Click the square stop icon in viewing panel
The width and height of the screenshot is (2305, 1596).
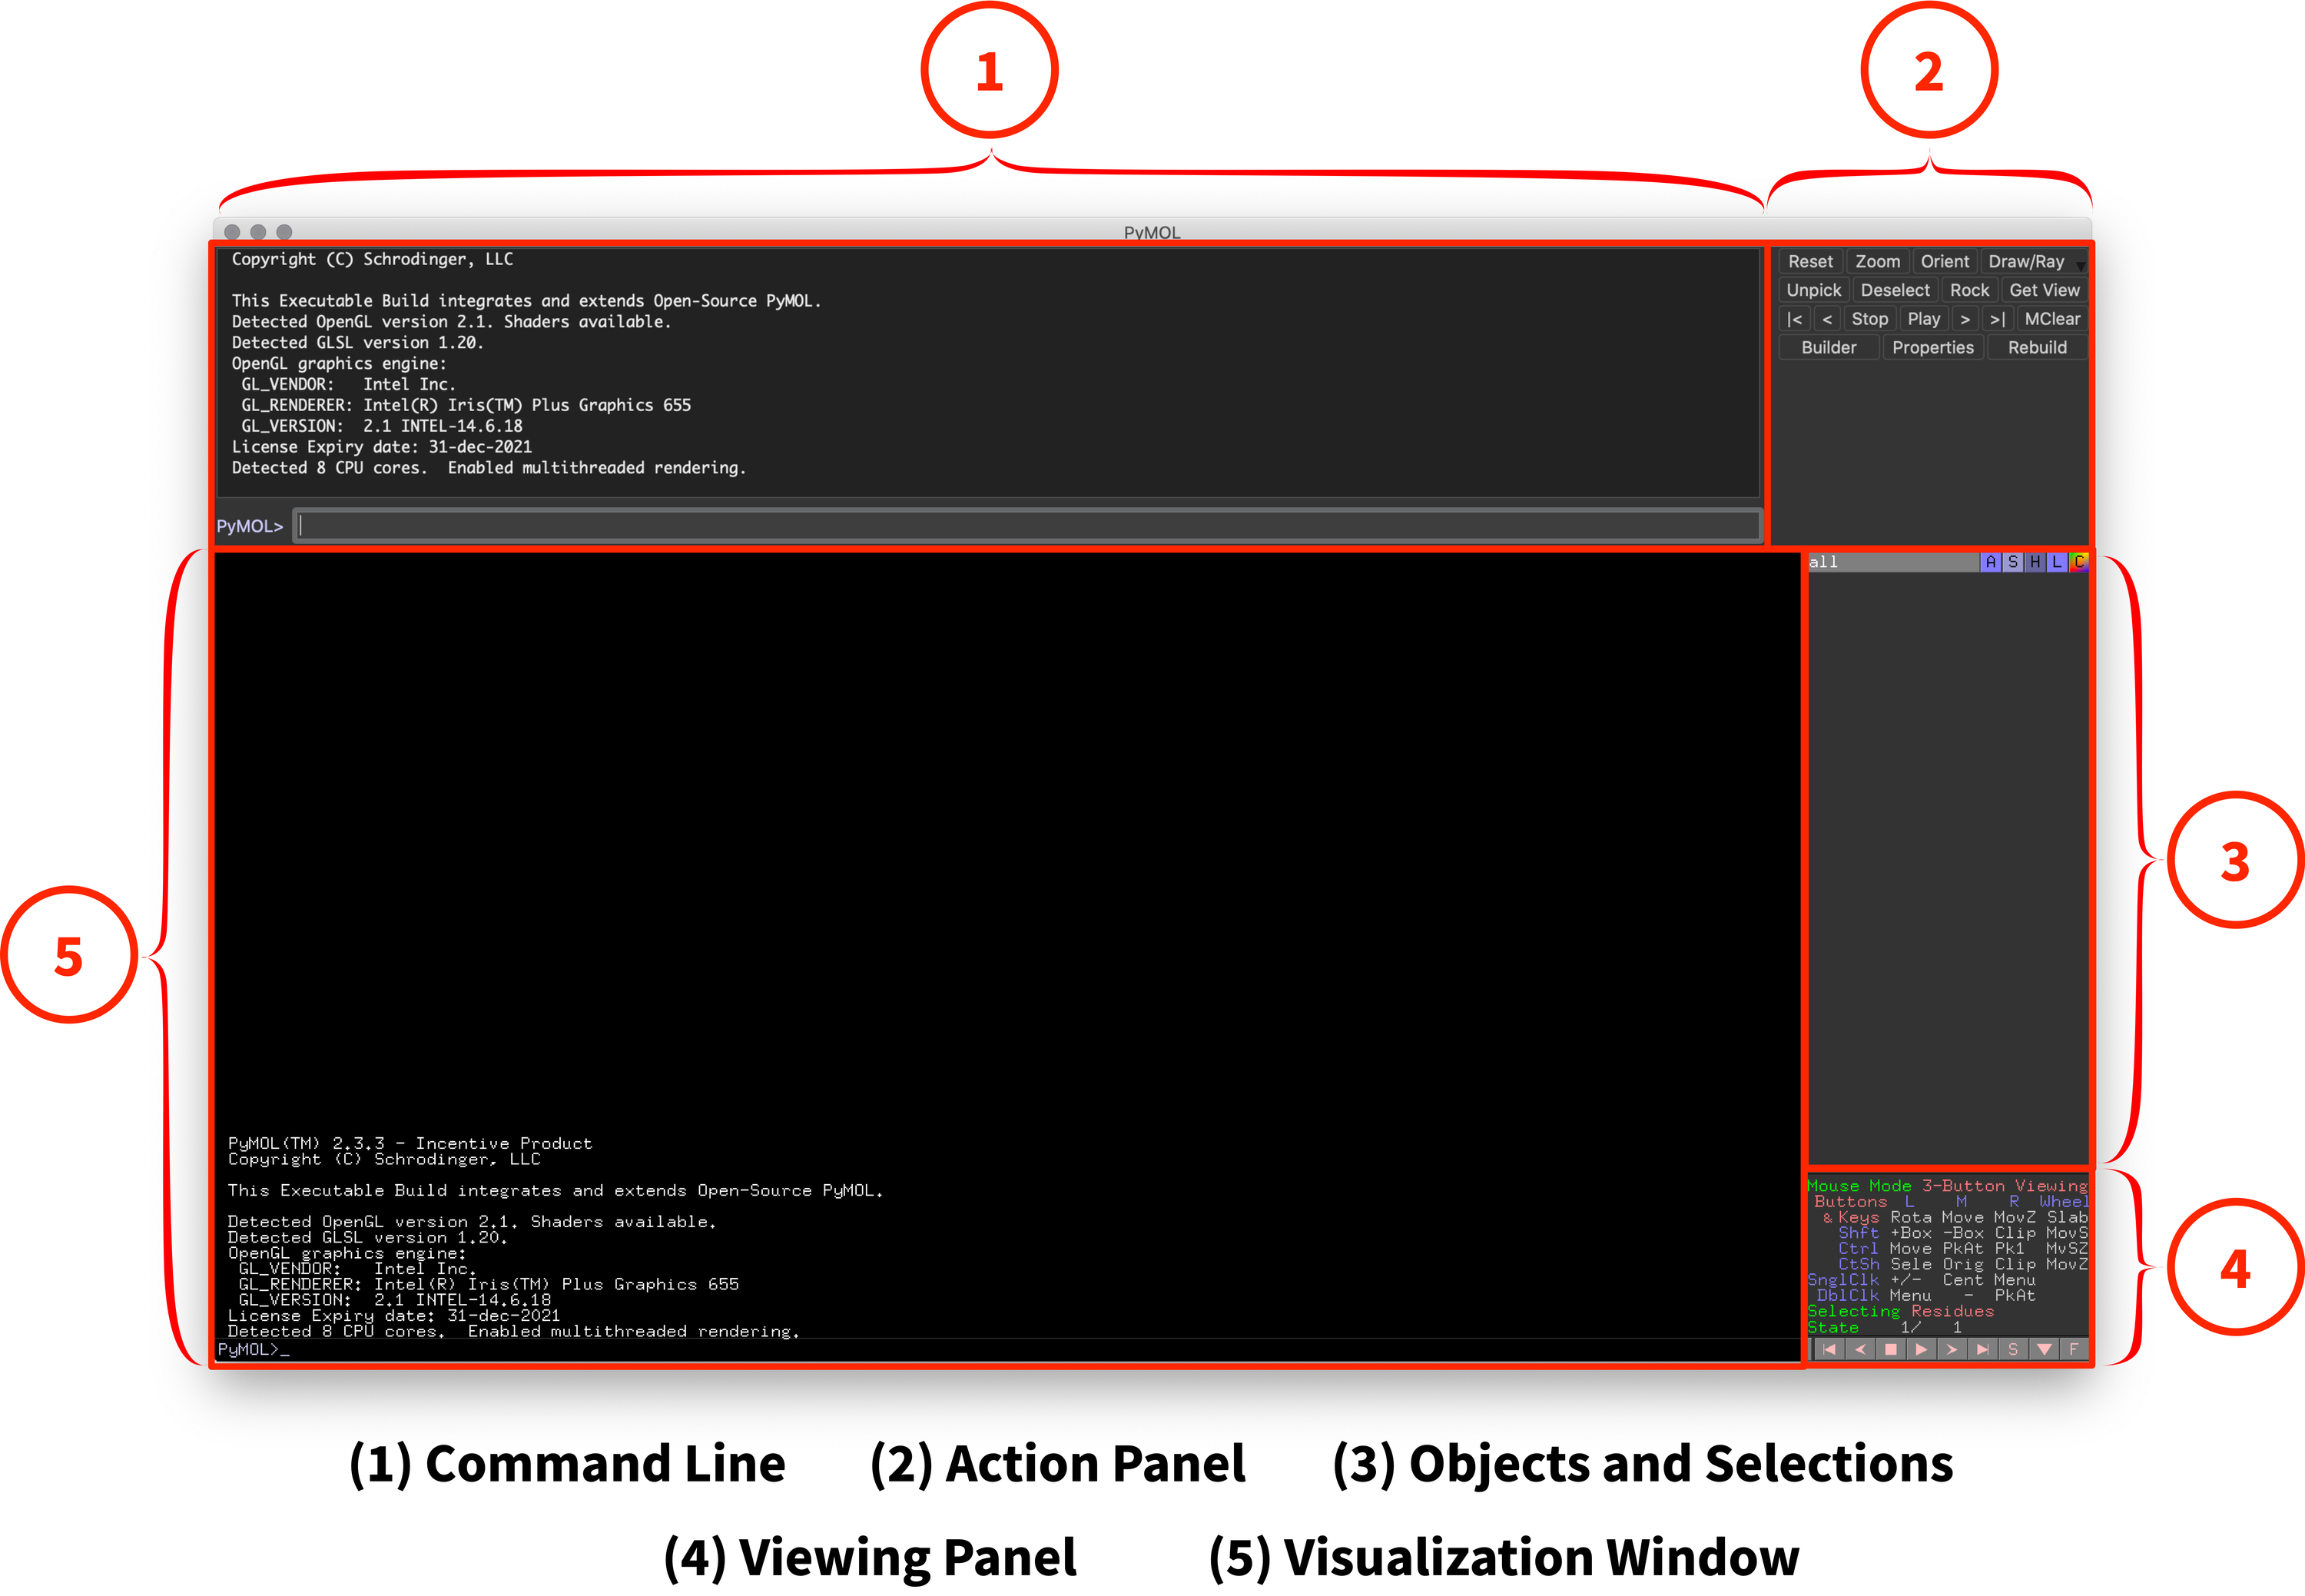point(1890,1349)
